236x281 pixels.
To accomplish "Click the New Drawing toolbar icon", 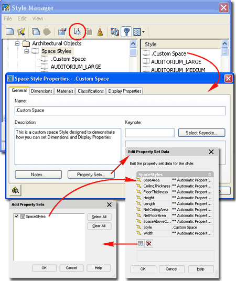I will click(9, 31).
